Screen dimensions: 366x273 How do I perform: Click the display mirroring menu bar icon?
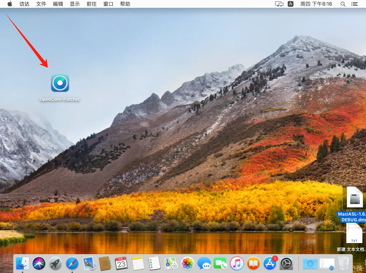pos(279,4)
